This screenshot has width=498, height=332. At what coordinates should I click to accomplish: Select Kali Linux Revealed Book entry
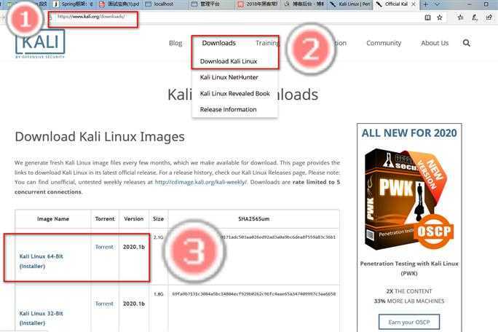coord(234,93)
